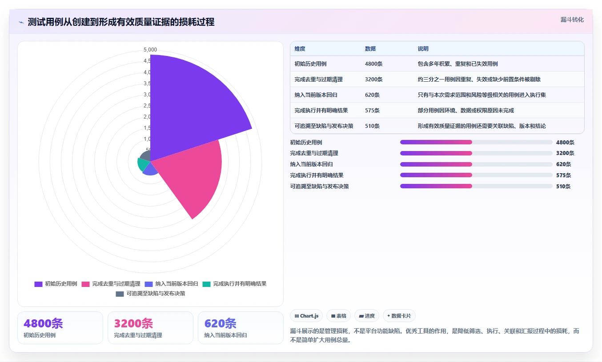Click the footer note starting 漏斗展示的是管理损耗
The width and height of the screenshot is (602, 362).
tap(434, 336)
